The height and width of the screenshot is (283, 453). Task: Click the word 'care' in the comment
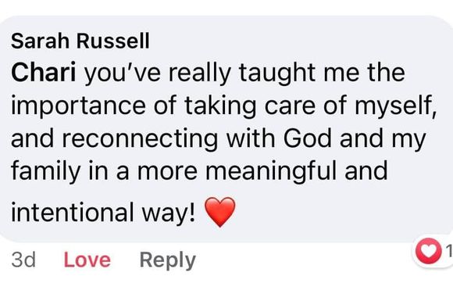[290, 108]
